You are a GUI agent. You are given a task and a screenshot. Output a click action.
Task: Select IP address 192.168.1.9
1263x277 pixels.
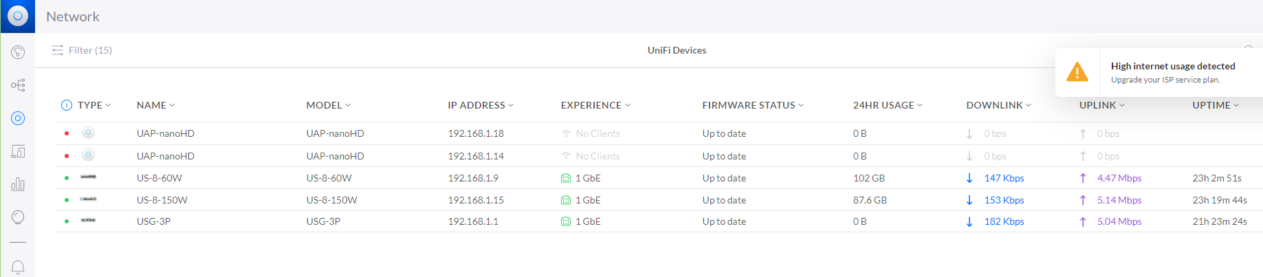tap(473, 178)
